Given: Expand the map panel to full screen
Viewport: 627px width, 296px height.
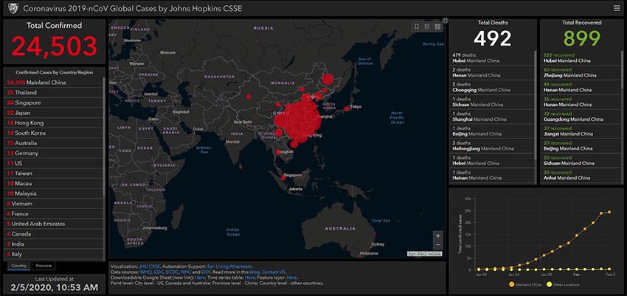Looking at the screenshot, I should click(x=445, y=21).
